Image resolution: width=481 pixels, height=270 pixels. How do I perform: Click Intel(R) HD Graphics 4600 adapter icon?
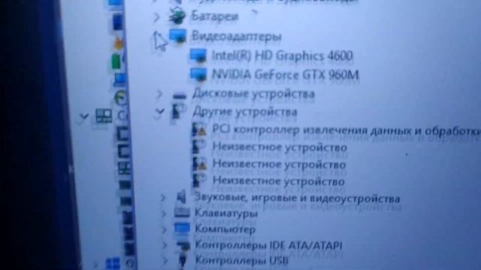pyautogui.click(x=198, y=55)
